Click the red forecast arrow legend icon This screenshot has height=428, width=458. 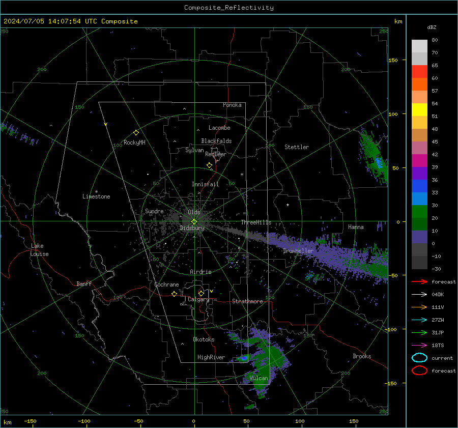pos(419,281)
